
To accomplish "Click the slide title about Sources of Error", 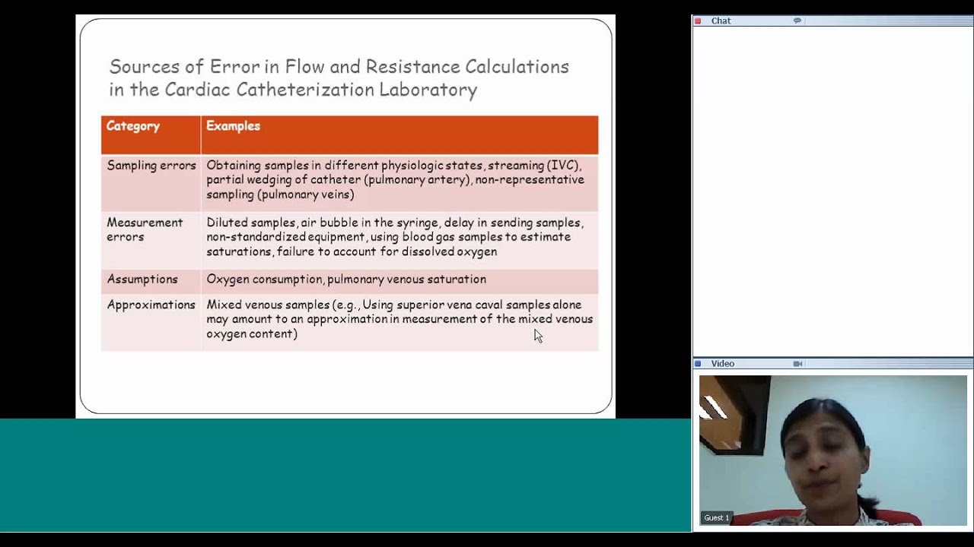I will click(339, 78).
